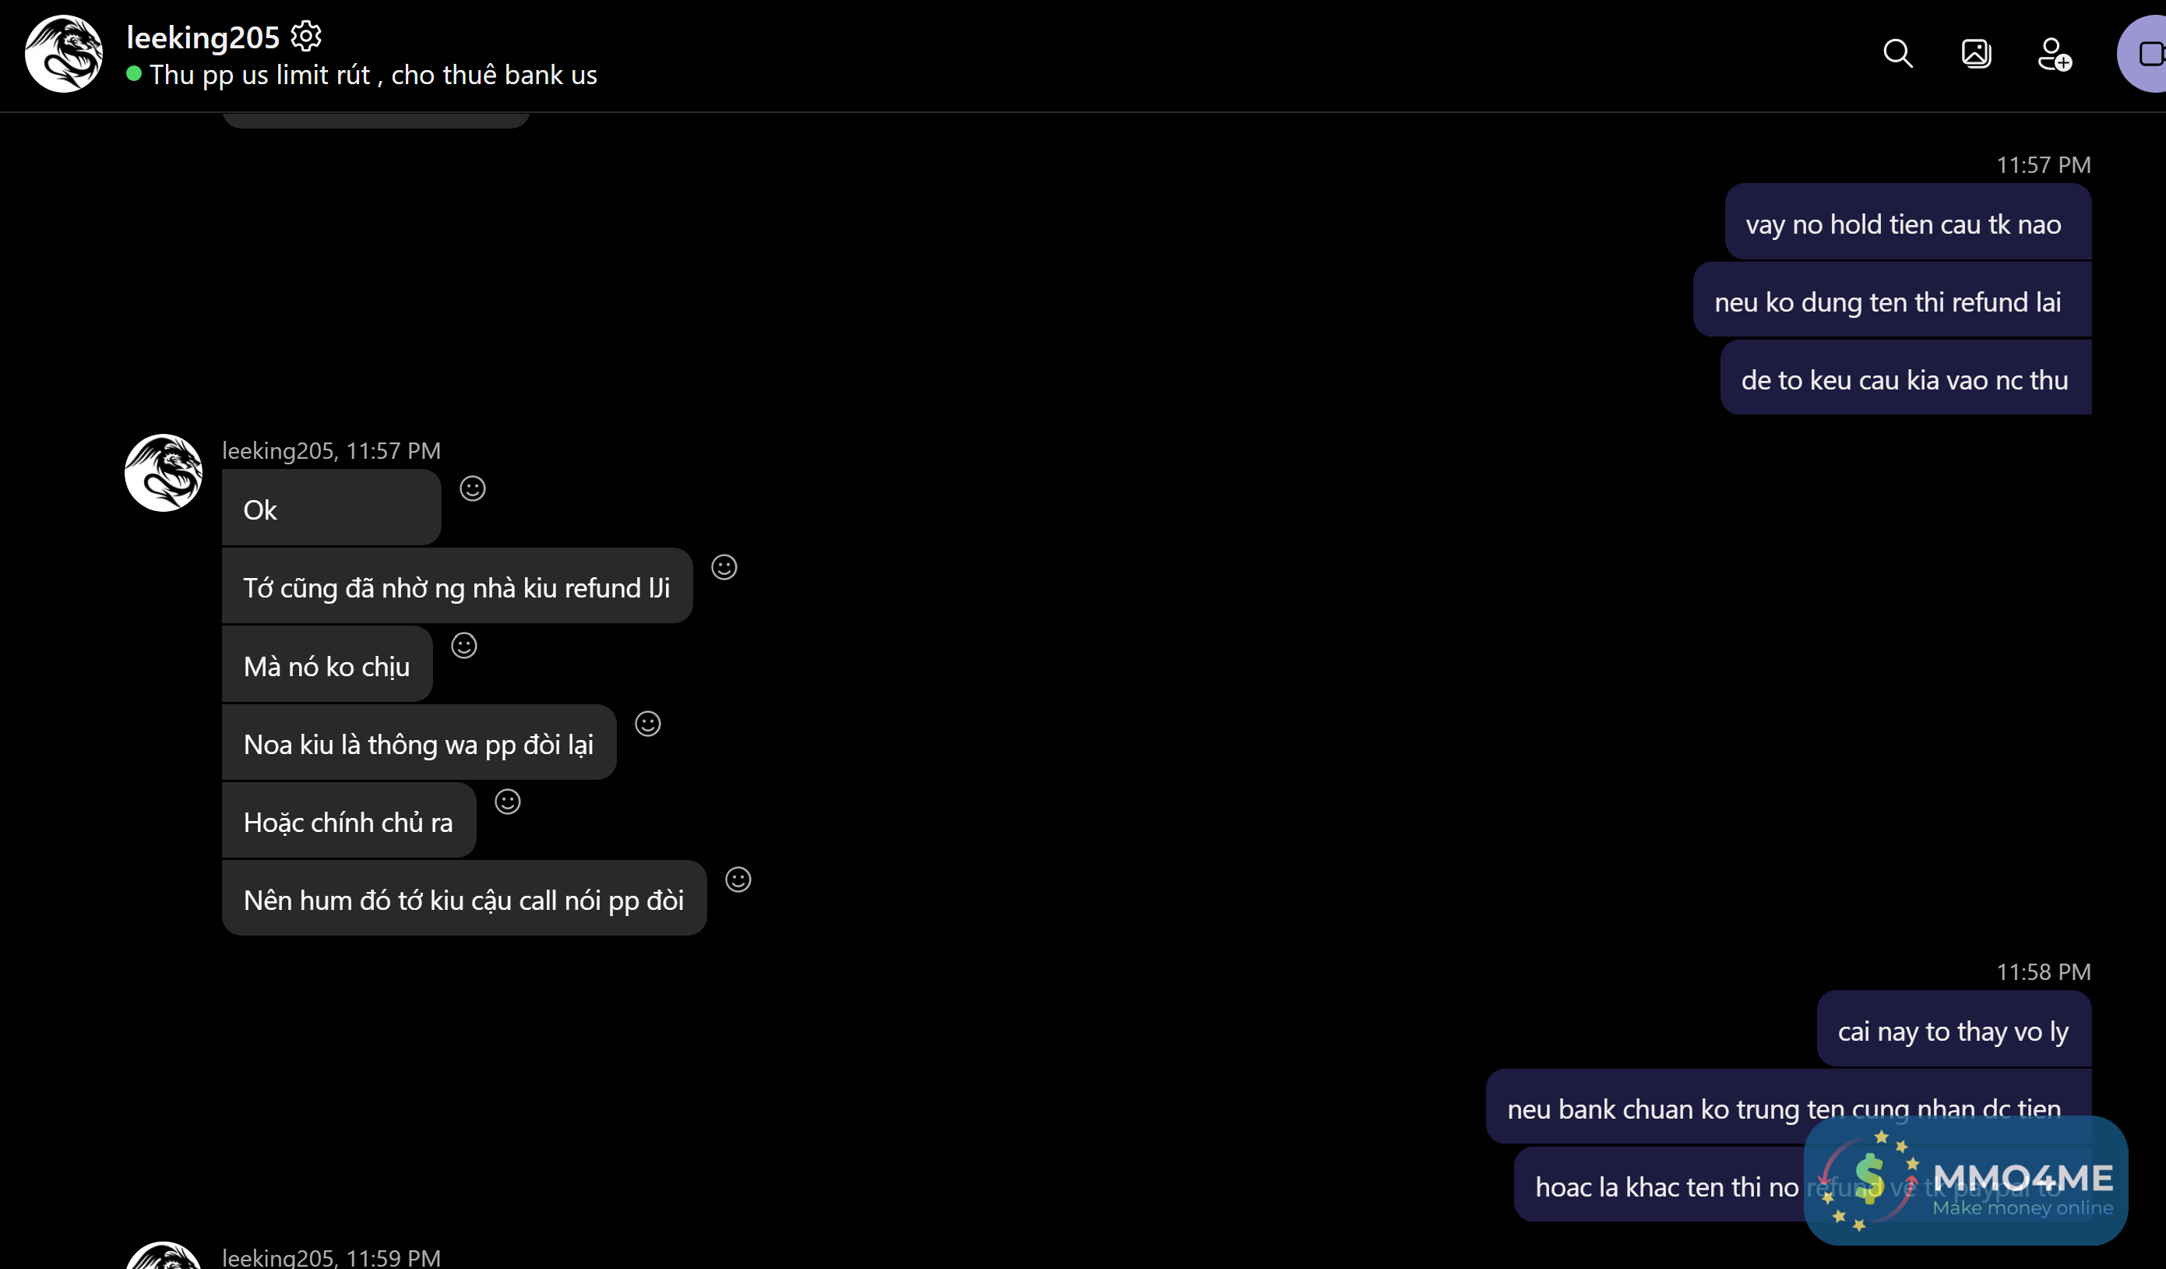This screenshot has width=2166, height=1269.
Task: Click the sent message "cai nay to thay vo ly"
Action: 1953,1031
